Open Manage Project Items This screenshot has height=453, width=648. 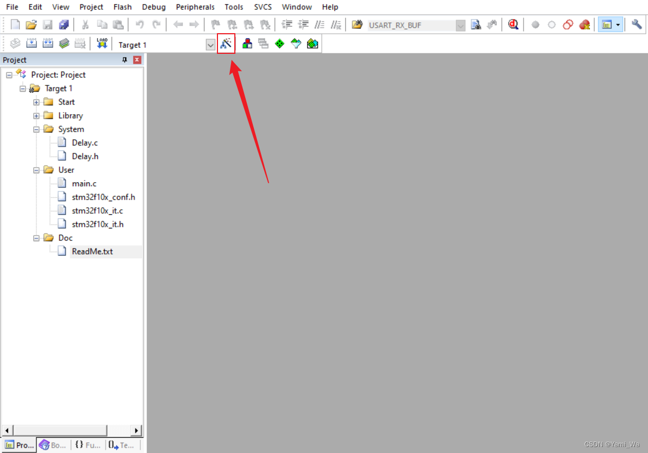point(247,44)
